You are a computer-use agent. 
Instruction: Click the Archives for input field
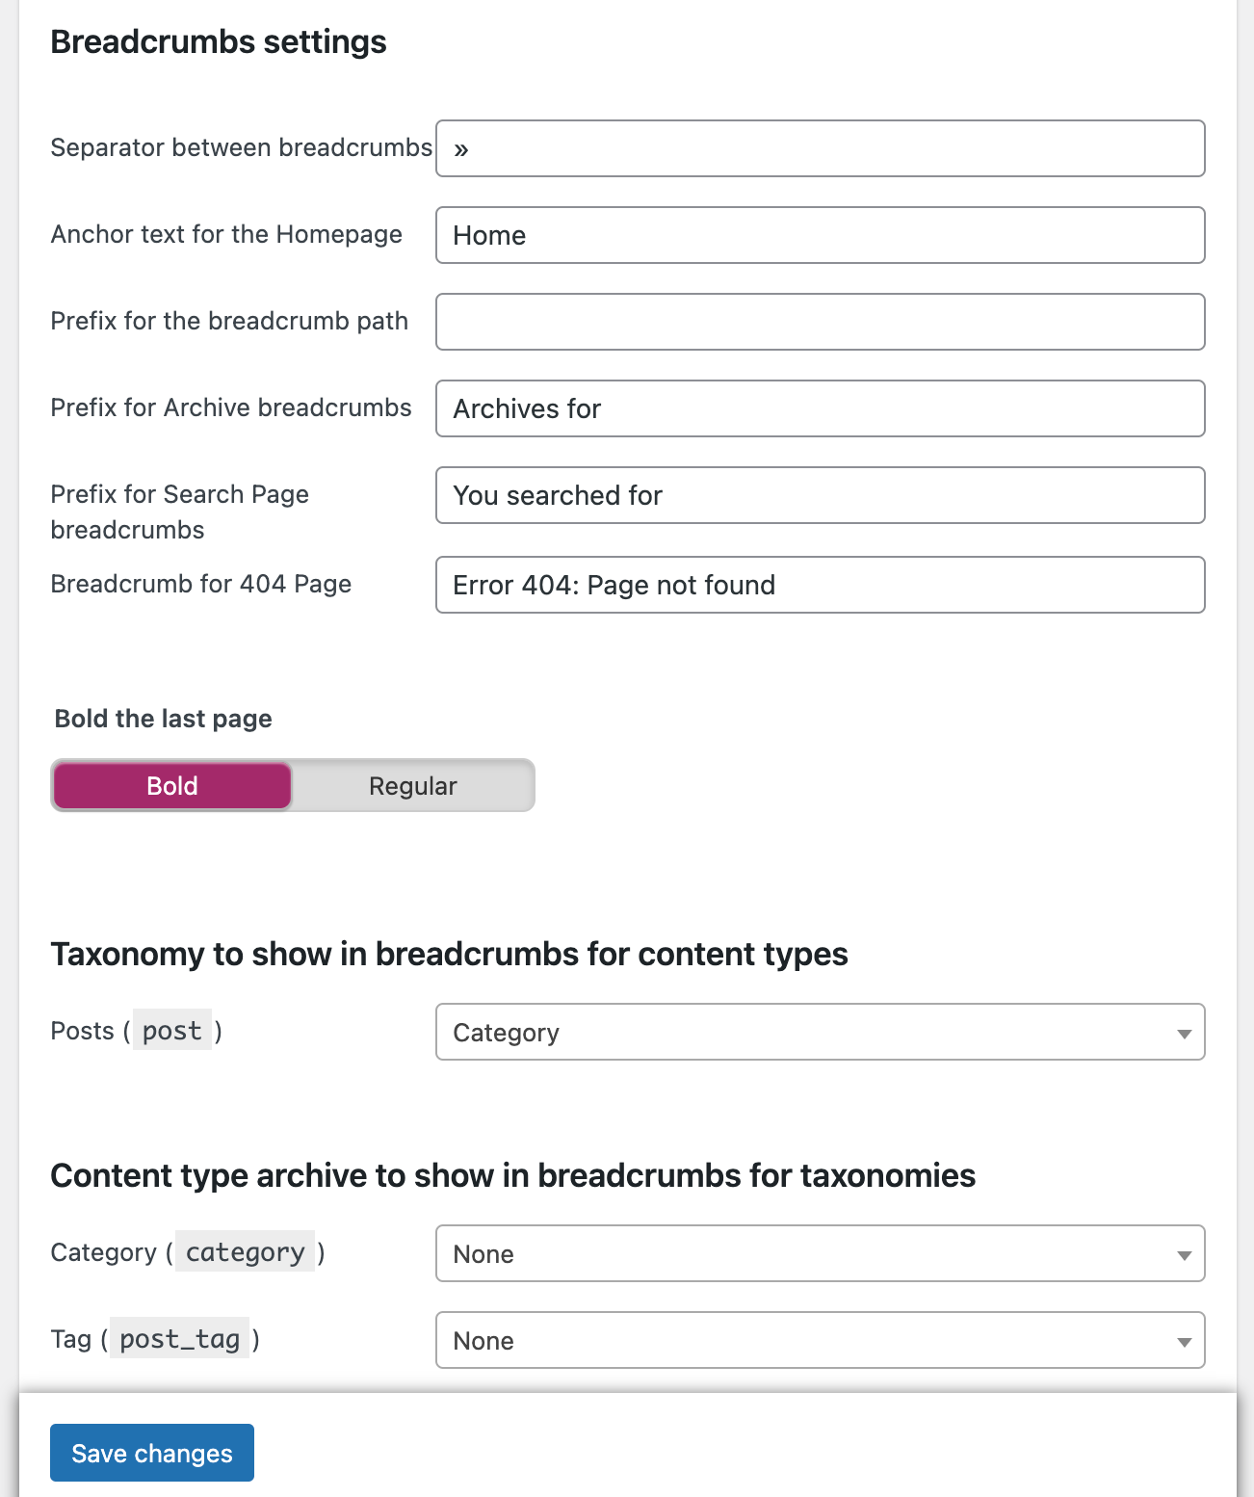click(820, 408)
